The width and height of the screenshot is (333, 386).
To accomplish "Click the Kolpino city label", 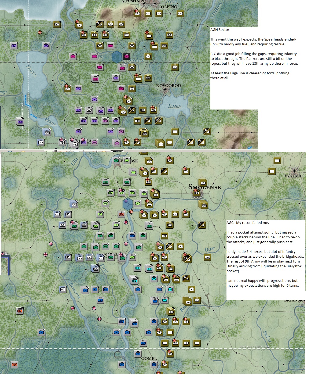I will click(x=168, y=7).
